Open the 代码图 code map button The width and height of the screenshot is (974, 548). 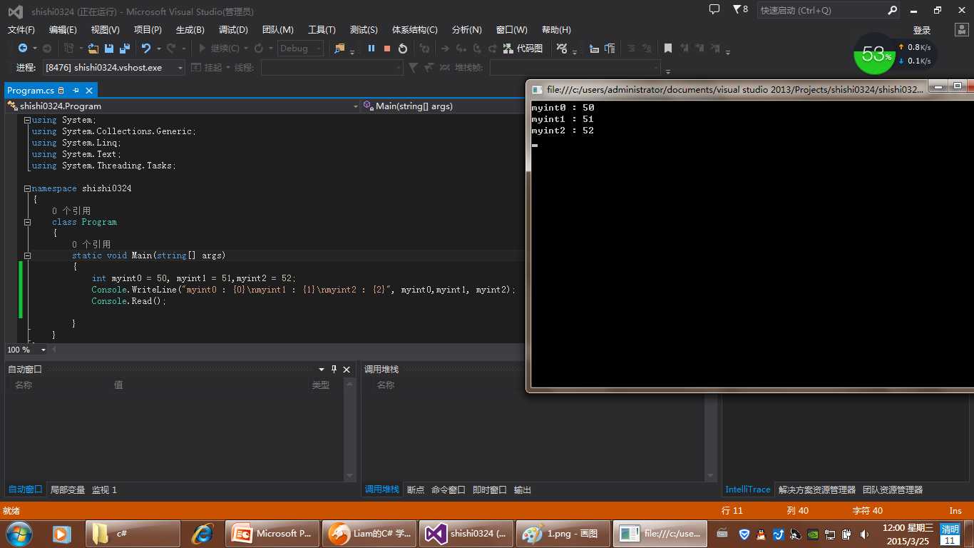coord(523,49)
